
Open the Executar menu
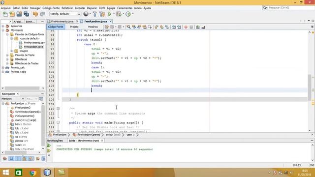tap(80, 8)
